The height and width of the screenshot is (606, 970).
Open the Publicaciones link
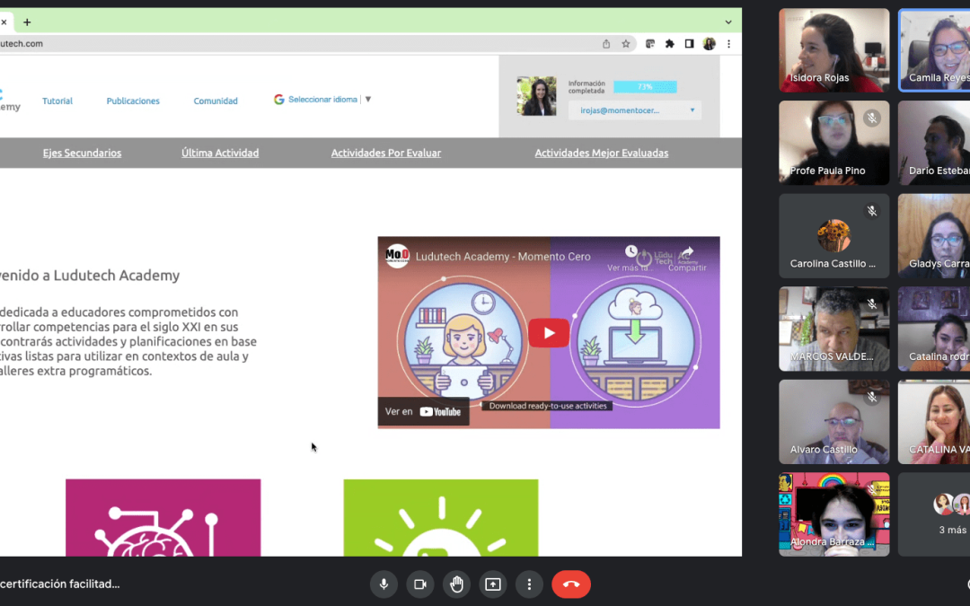pos(133,101)
